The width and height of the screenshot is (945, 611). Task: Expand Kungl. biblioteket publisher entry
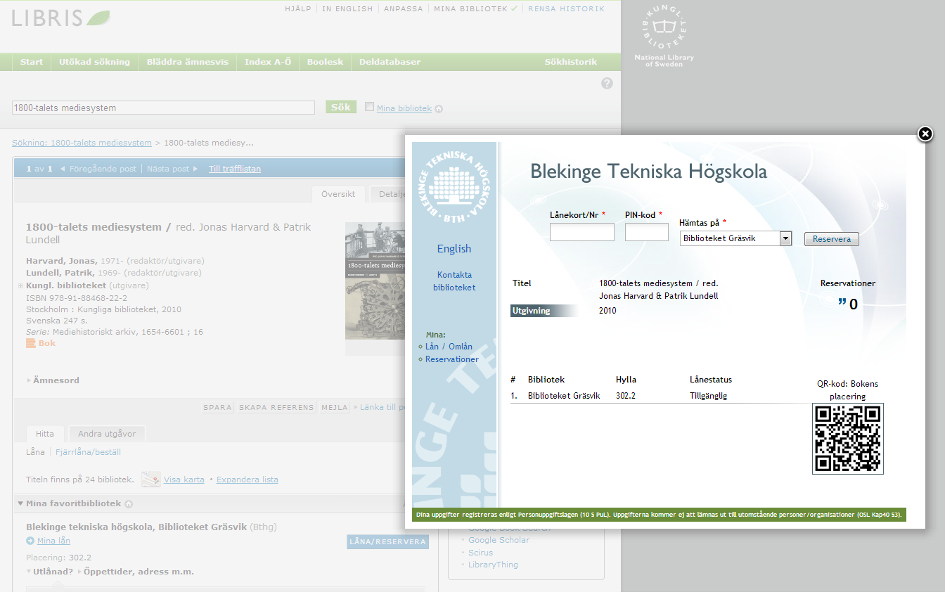click(21, 286)
